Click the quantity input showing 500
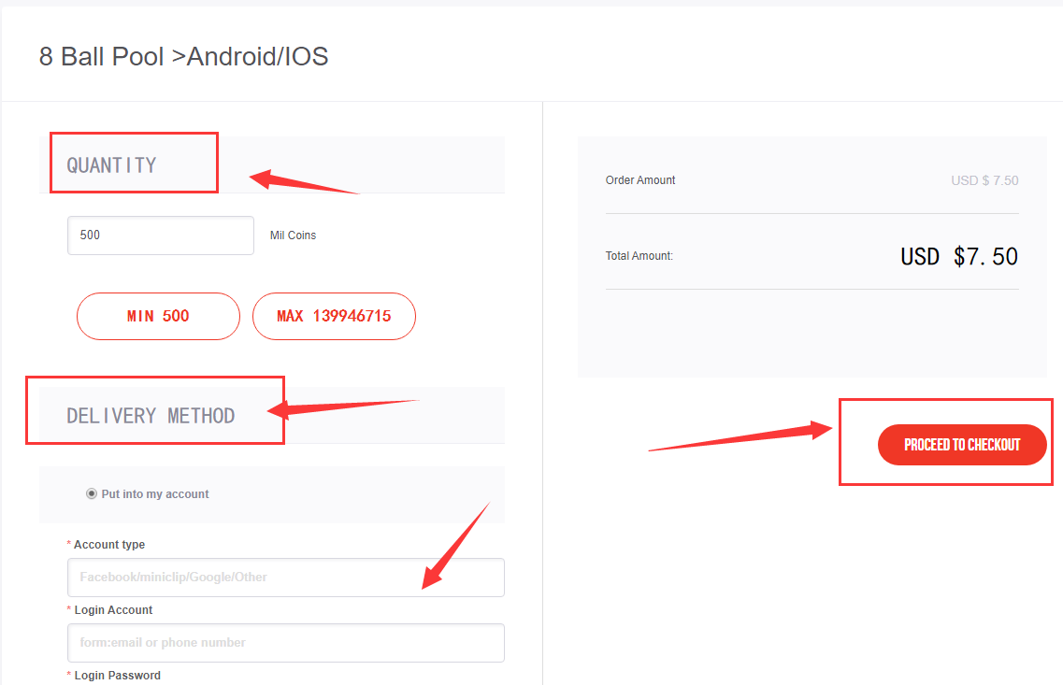Viewport: 1063px width, 685px height. pyautogui.click(x=161, y=235)
